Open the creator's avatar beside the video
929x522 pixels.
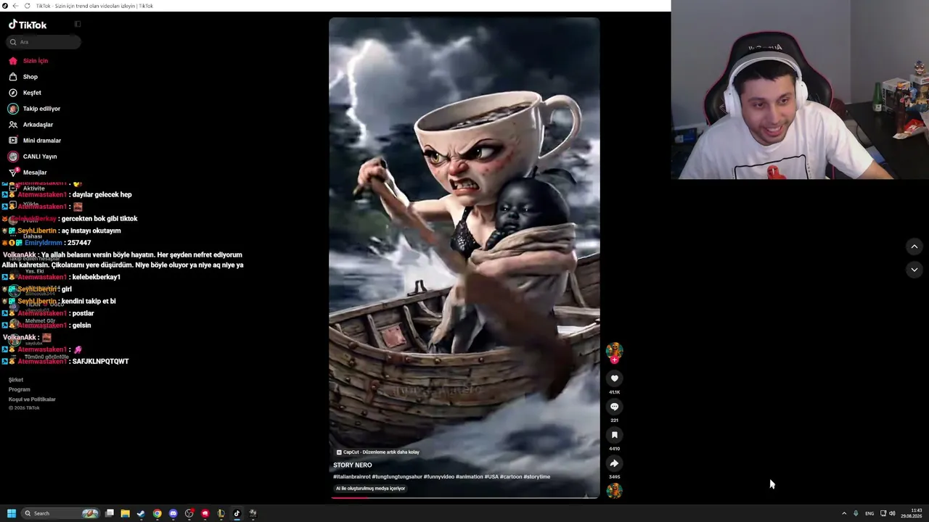[x=615, y=351]
